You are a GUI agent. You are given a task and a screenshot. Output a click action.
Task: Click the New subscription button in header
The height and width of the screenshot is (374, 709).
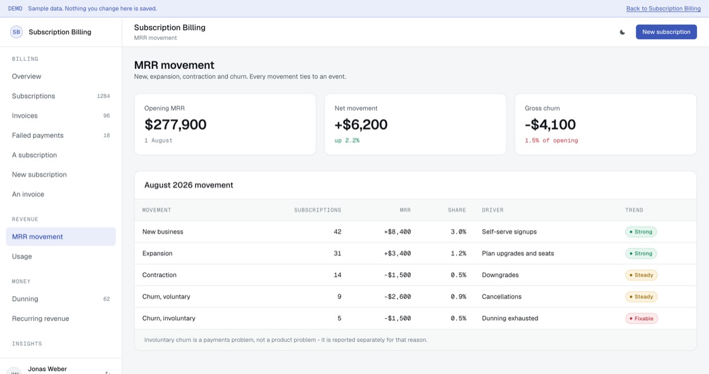point(666,32)
